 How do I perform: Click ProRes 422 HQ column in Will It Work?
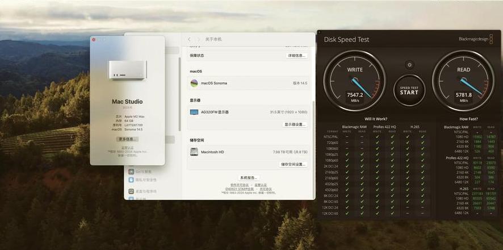(384, 127)
